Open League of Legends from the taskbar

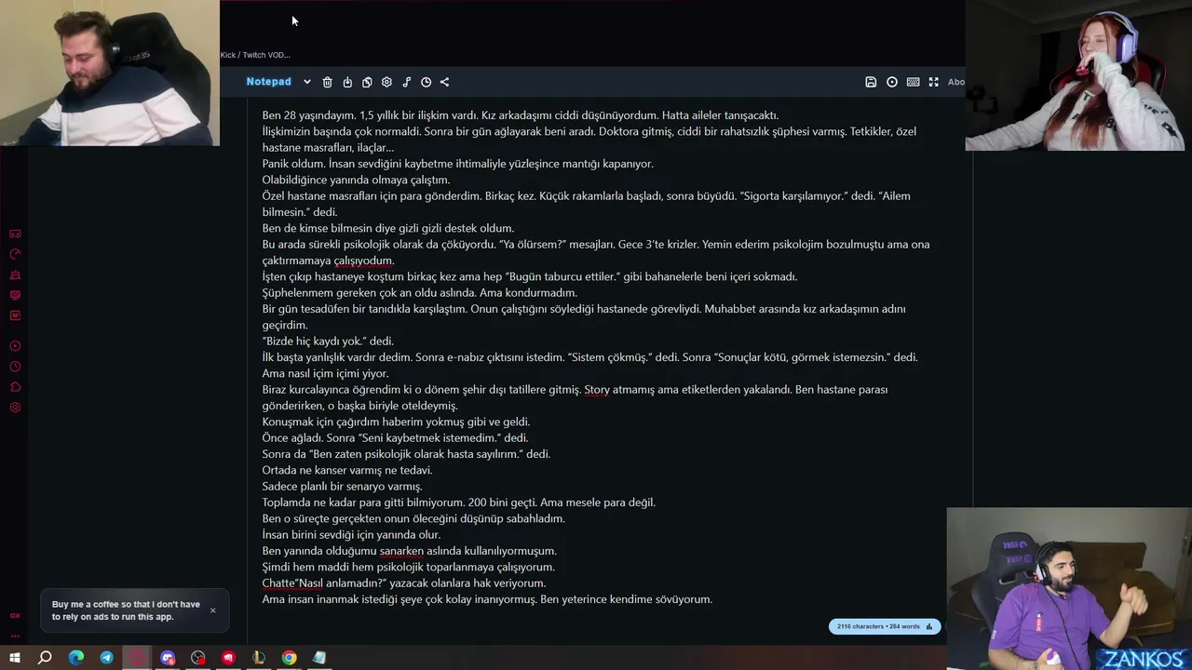point(259,658)
